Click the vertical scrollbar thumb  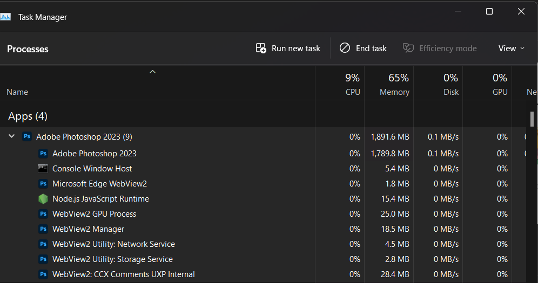532,119
